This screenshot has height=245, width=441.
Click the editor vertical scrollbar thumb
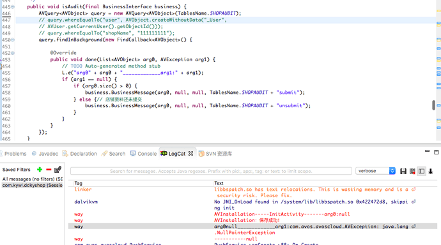(434, 105)
